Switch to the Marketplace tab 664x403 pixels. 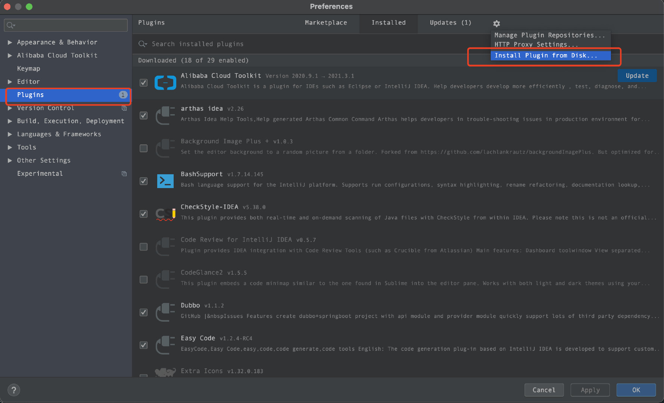(326, 23)
